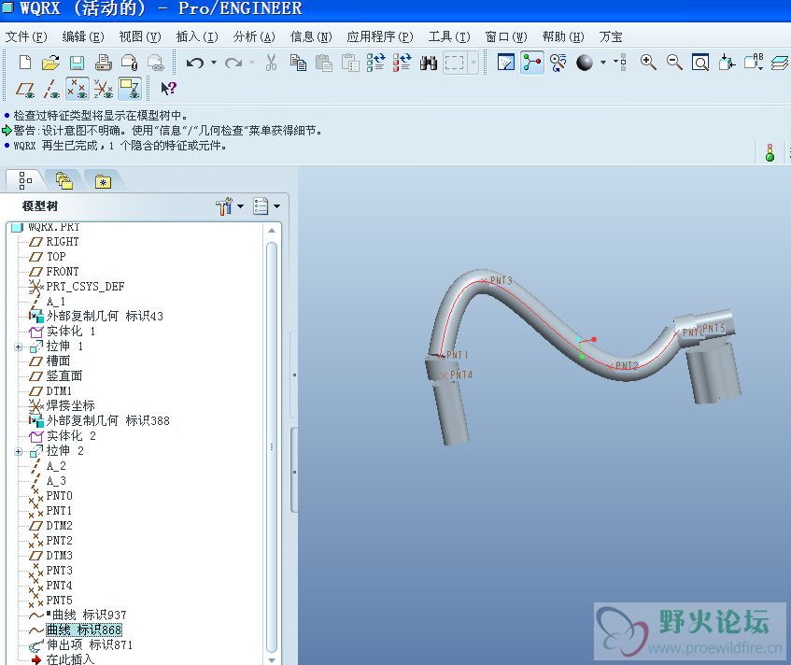Viewport: 791px width, 665px height.
Task: Click model tree scroll up arrow
Action: (x=272, y=230)
